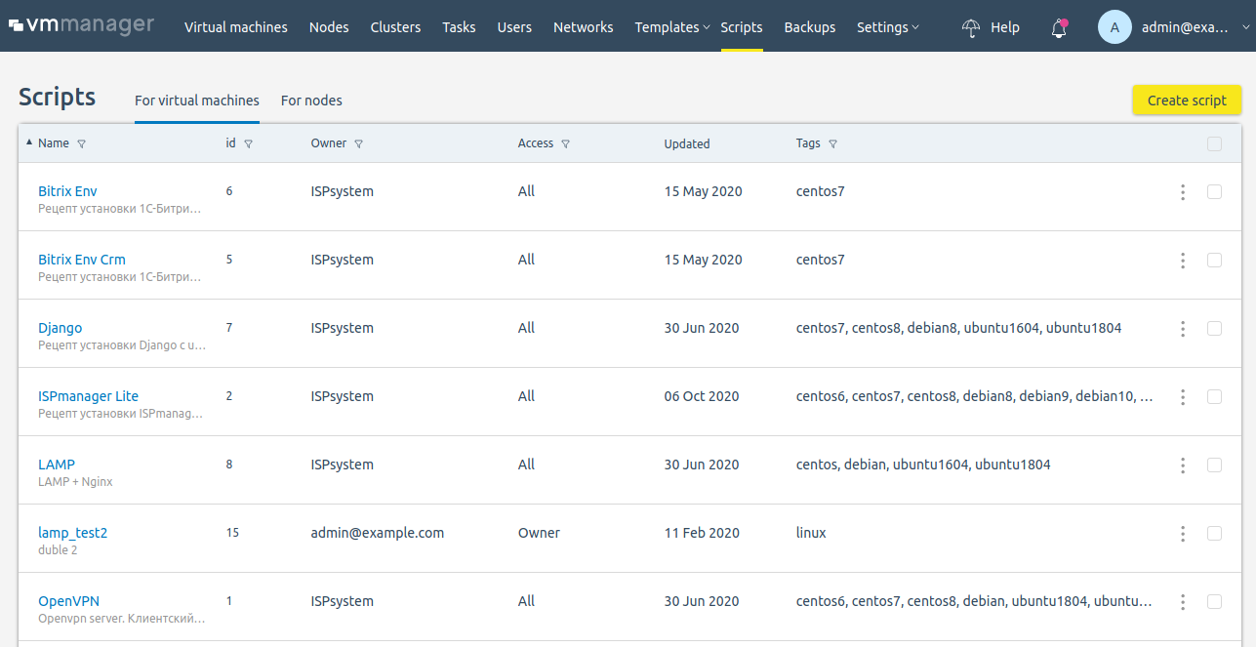Open three-dot menu for Bitrix Env
The height and width of the screenshot is (647, 1256).
click(1183, 192)
